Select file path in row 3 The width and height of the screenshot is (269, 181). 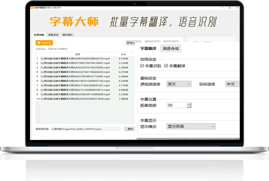(75, 68)
